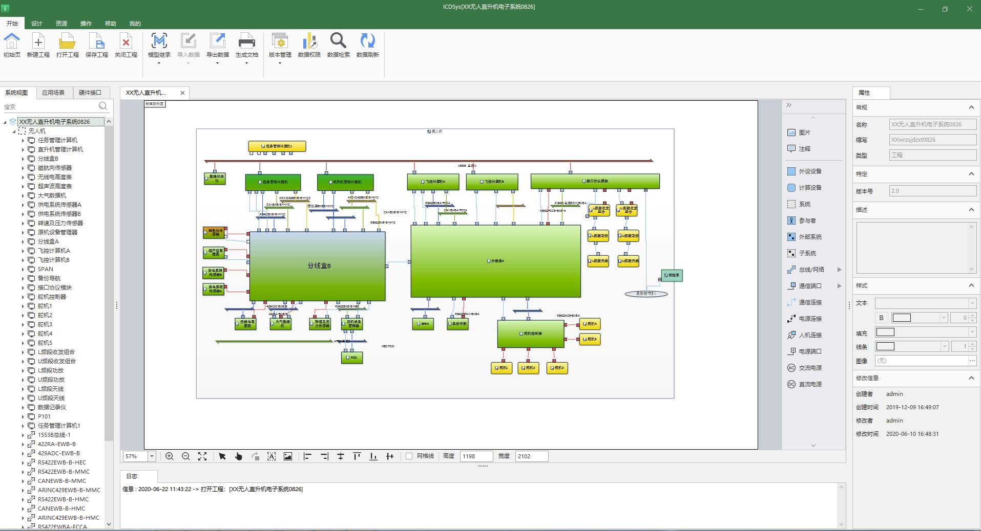
Task: Collapse the 无人机 tree node
Action: coord(14,131)
